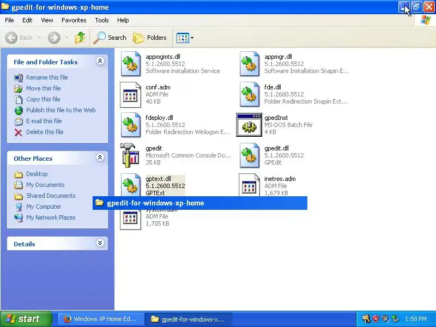
Task: Click the Back navigation button
Action: [x=19, y=38]
